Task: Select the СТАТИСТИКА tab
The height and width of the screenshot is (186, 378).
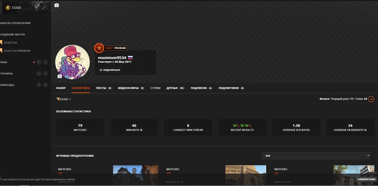Action: 81,88
